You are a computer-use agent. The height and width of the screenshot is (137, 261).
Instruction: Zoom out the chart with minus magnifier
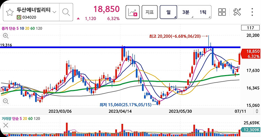click(x=6, y=101)
